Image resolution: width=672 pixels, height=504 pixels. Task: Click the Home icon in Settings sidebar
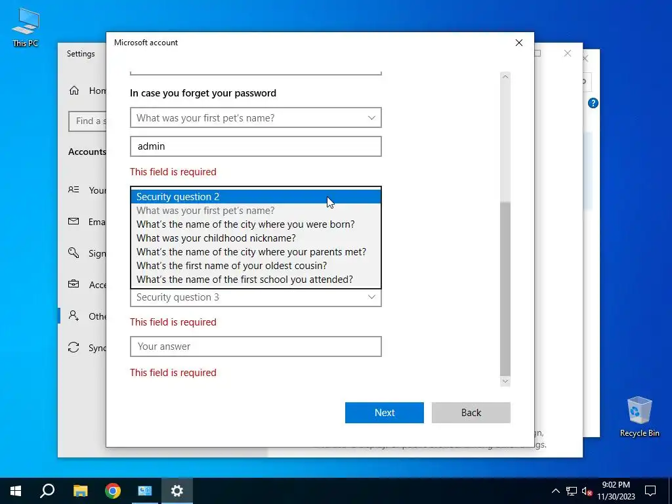click(x=74, y=91)
